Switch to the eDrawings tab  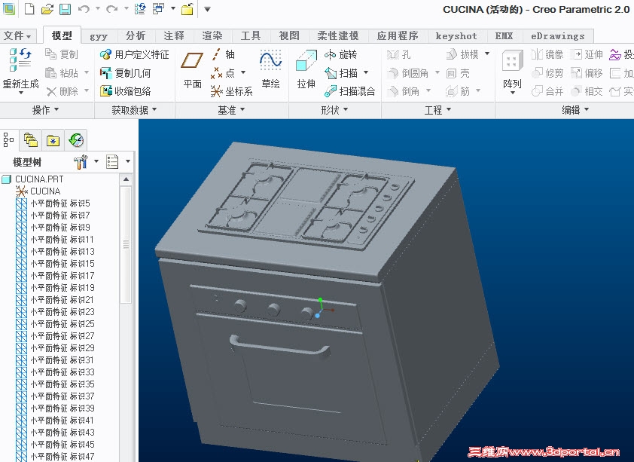tap(558, 35)
